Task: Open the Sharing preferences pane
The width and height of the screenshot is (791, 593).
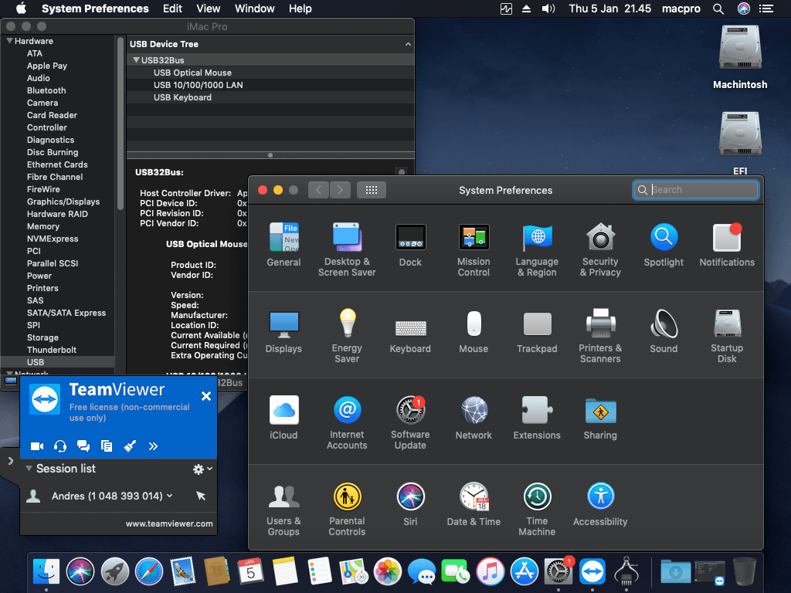Action: click(600, 418)
